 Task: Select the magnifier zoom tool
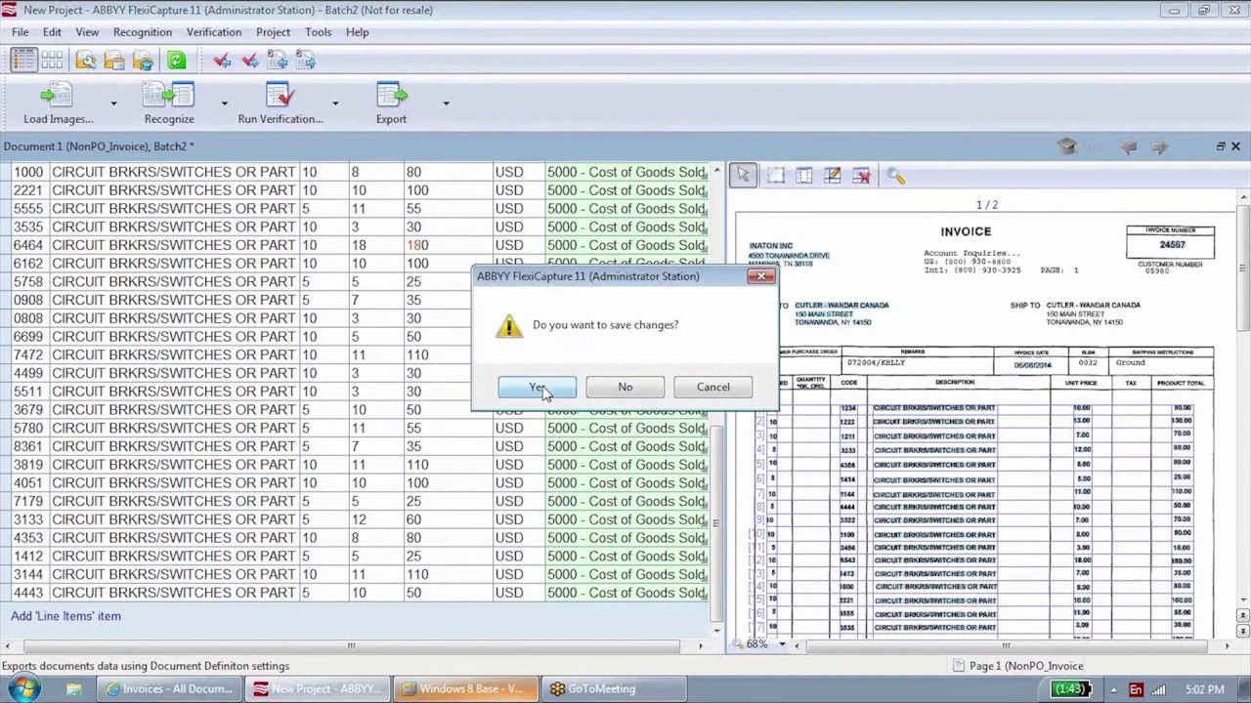click(x=895, y=176)
